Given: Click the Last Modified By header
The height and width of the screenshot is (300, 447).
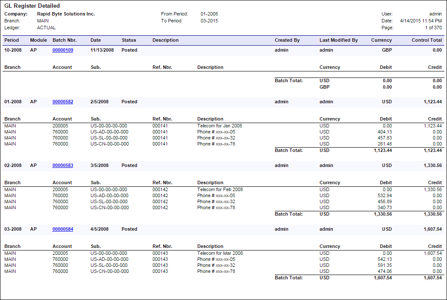Looking at the screenshot, I should tap(338, 40).
